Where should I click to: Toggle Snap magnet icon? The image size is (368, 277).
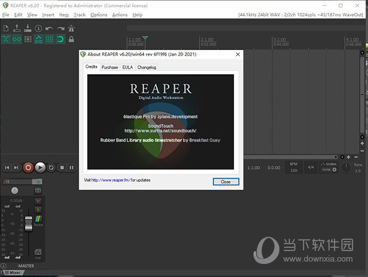click(60, 39)
